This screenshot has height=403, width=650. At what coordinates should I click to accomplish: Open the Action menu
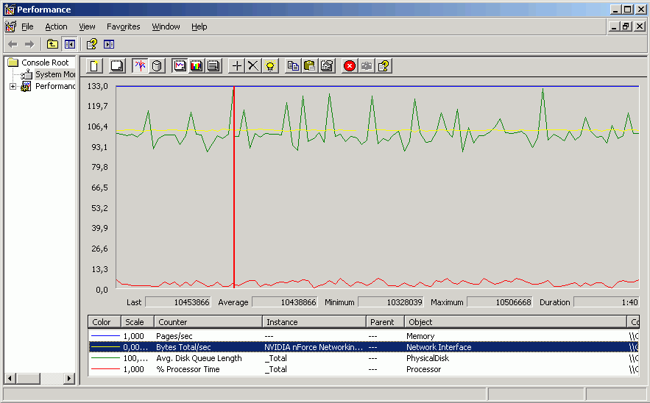point(56,26)
